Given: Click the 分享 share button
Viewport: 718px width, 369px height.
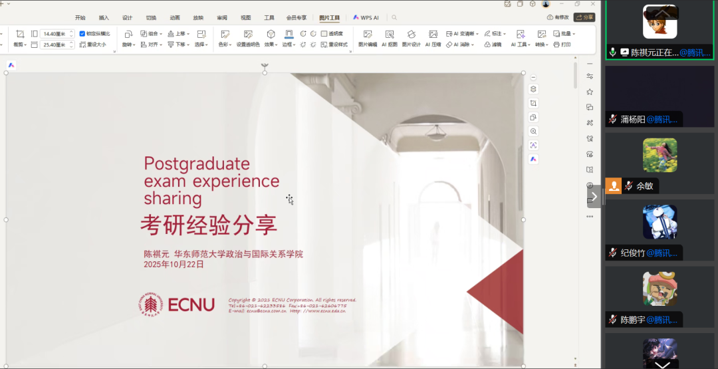Looking at the screenshot, I should (584, 17).
